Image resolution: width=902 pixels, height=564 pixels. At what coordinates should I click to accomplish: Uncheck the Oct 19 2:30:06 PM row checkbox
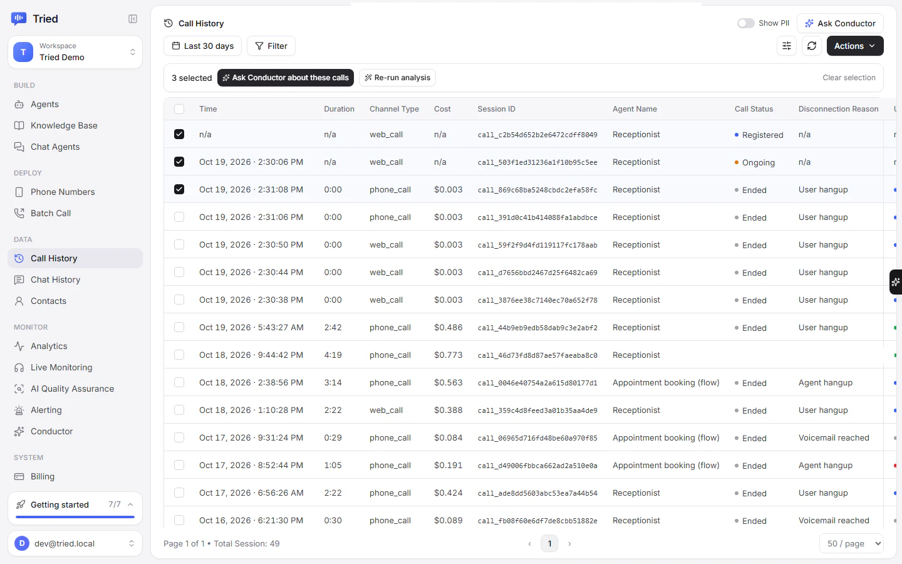[179, 162]
